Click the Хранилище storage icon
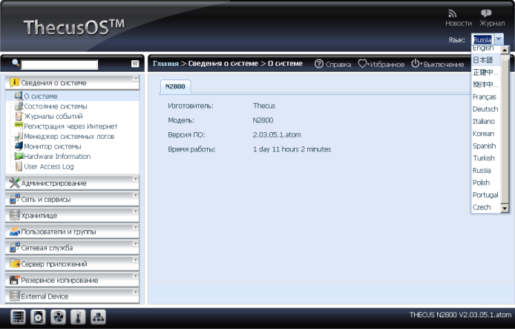The image size is (515, 329). [14, 215]
